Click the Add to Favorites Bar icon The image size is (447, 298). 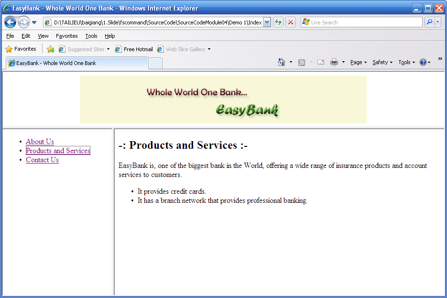[50, 49]
